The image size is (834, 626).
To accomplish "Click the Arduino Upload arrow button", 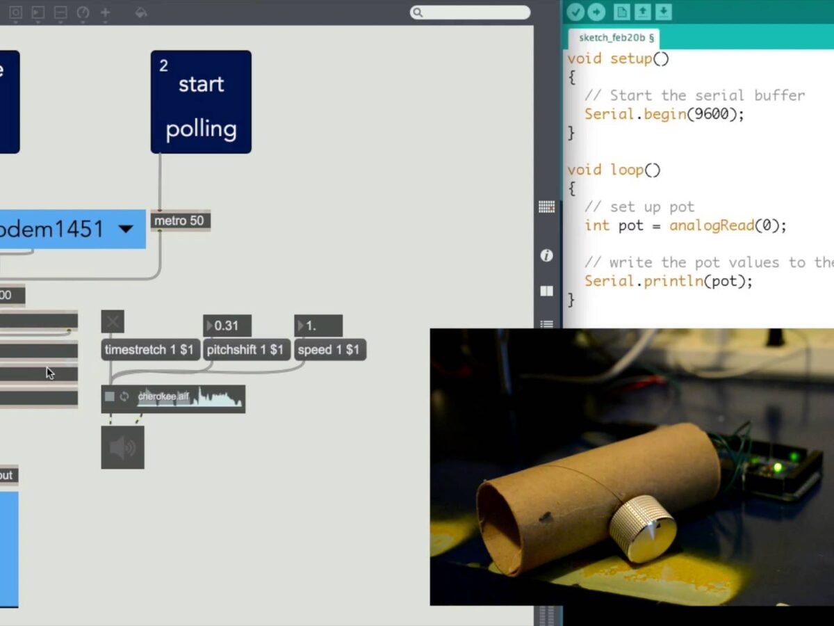I will coord(596,12).
